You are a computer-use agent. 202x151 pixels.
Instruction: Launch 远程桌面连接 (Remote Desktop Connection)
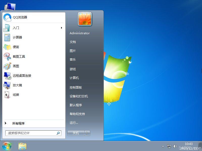point(22,75)
